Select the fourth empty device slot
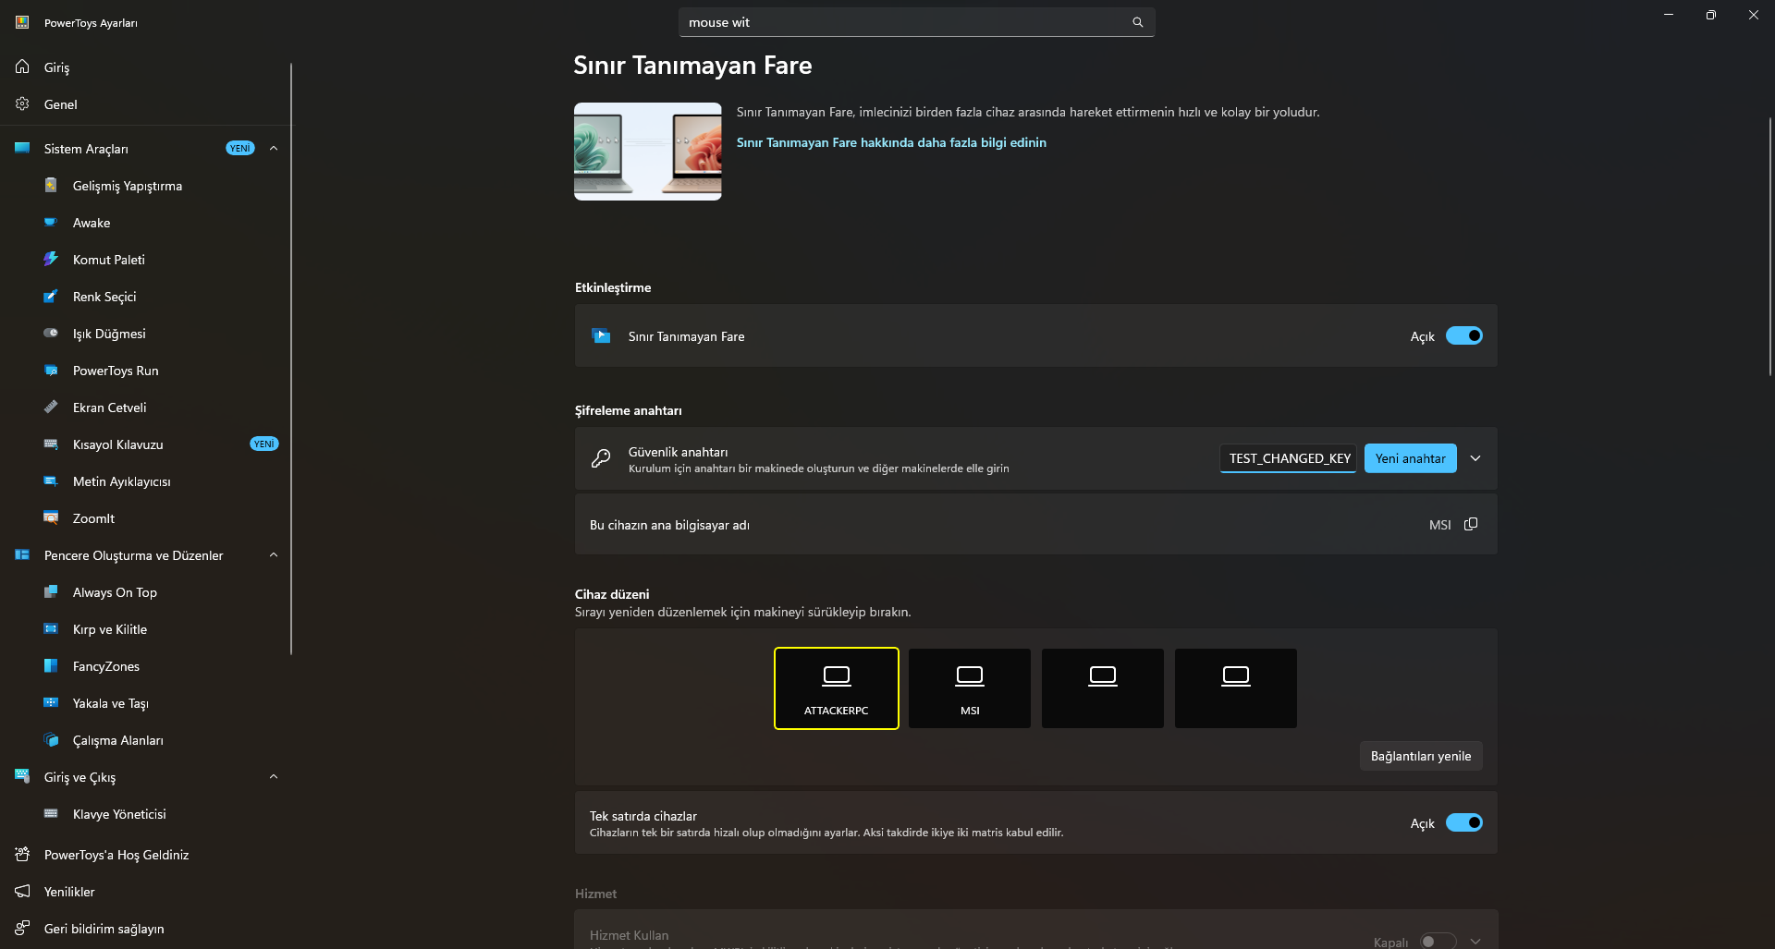 pos(1236,688)
